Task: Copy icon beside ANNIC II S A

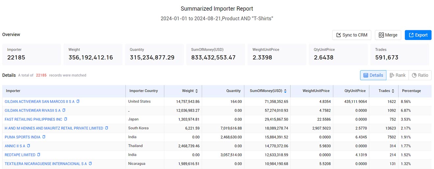Action: point(28,146)
